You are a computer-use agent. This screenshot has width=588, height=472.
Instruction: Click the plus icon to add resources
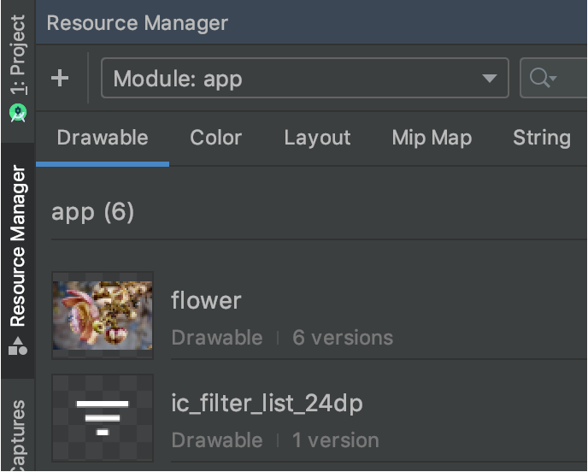(60, 79)
